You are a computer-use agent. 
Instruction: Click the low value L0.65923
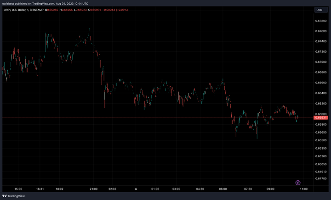point(80,10)
